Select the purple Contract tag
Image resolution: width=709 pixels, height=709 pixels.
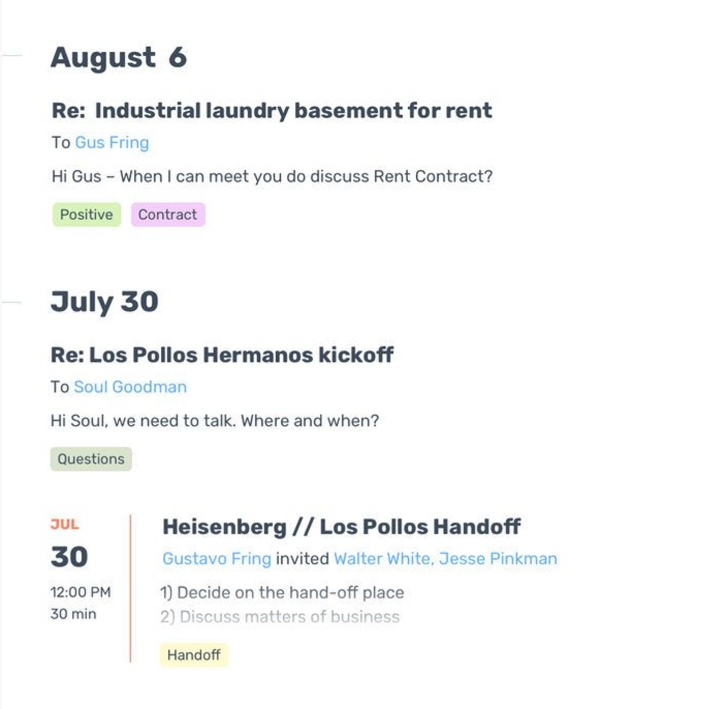pos(167,215)
